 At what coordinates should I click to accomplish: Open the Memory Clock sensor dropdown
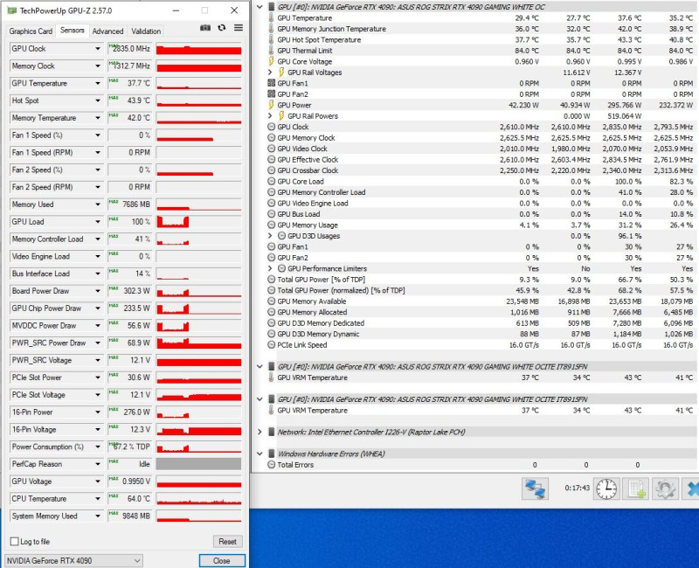[98, 66]
